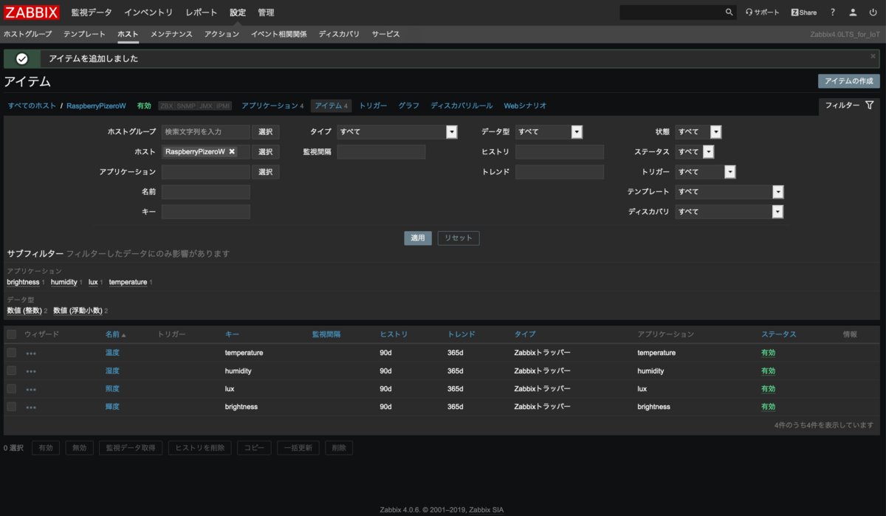The width and height of the screenshot is (886, 516).
Task: Click the ZABBIX logo
Action: [32, 12]
